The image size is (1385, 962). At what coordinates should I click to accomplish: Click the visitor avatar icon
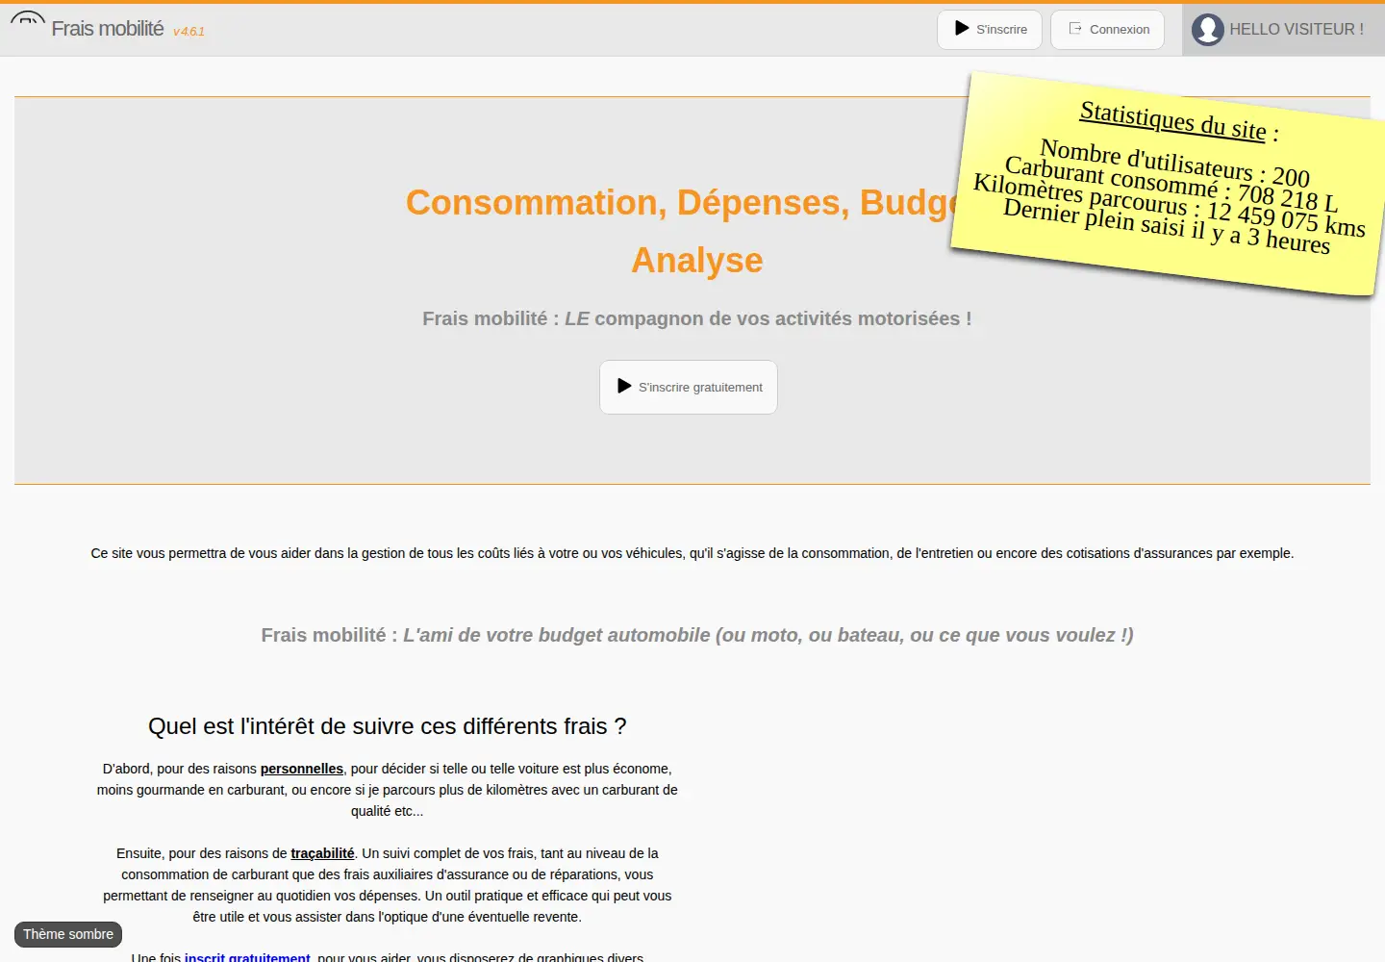1207,30
